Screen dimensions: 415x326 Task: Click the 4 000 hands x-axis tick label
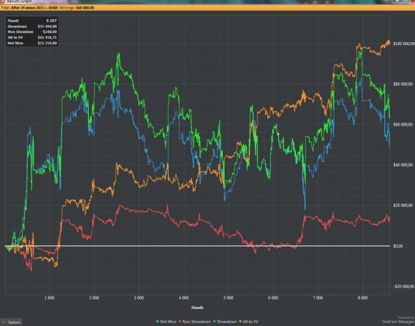[183, 298]
